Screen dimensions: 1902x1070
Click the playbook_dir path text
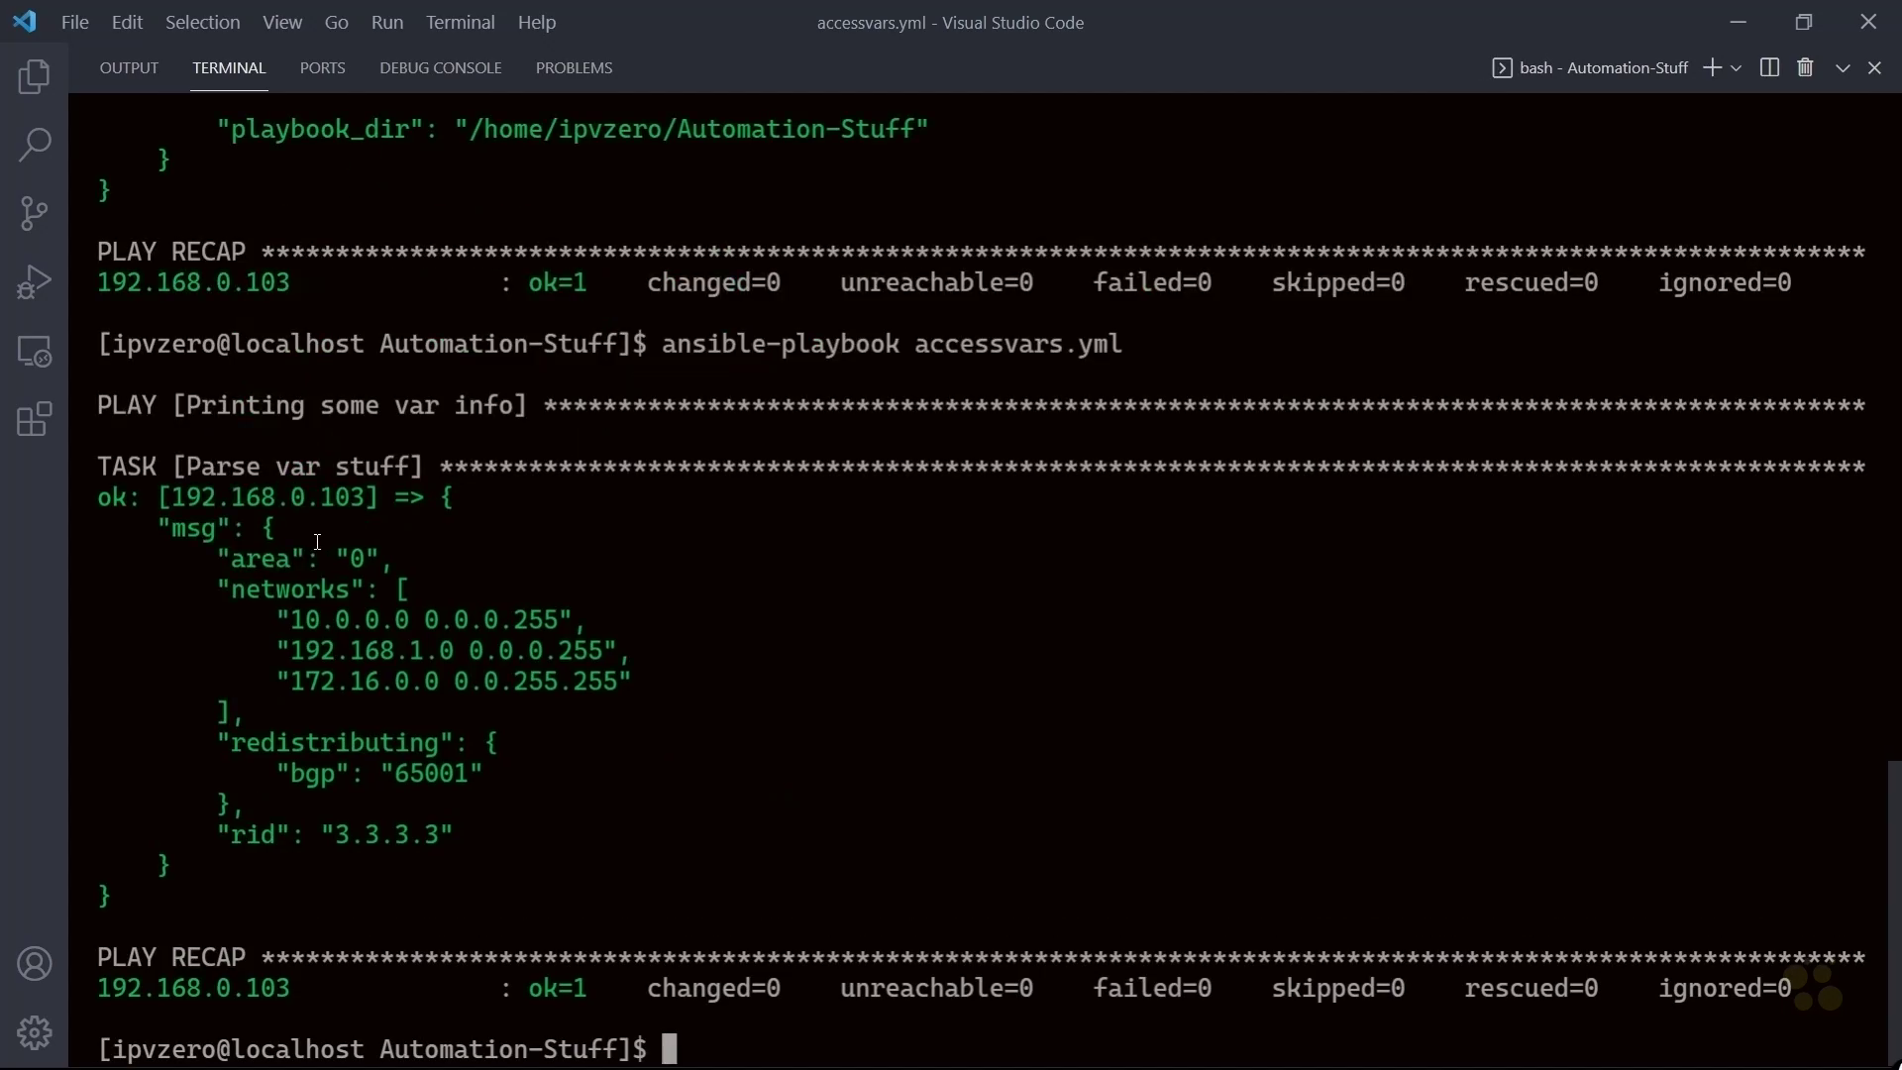(691, 129)
